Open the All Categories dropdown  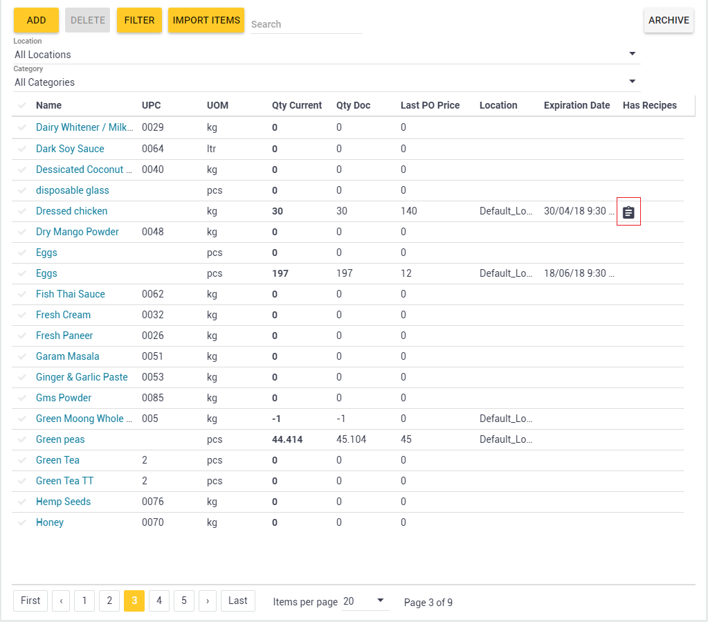631,81
